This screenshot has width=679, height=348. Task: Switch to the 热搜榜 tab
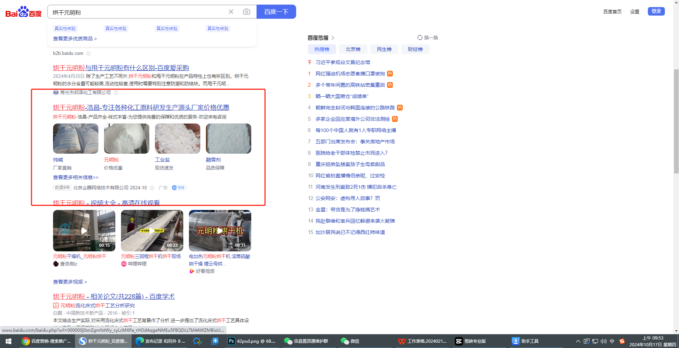click(322, 49)
